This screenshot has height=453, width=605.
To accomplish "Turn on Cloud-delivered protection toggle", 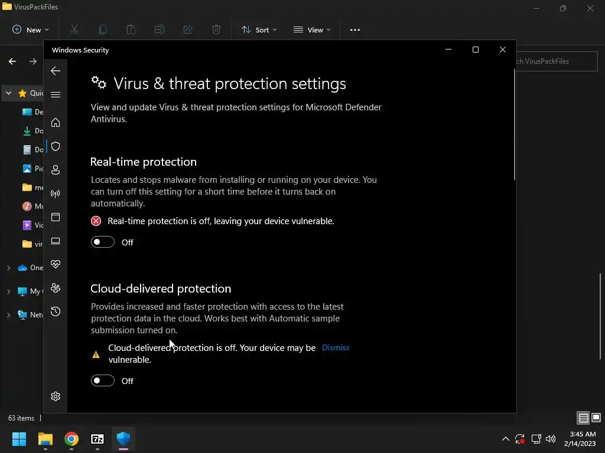I will coord(103,380).
